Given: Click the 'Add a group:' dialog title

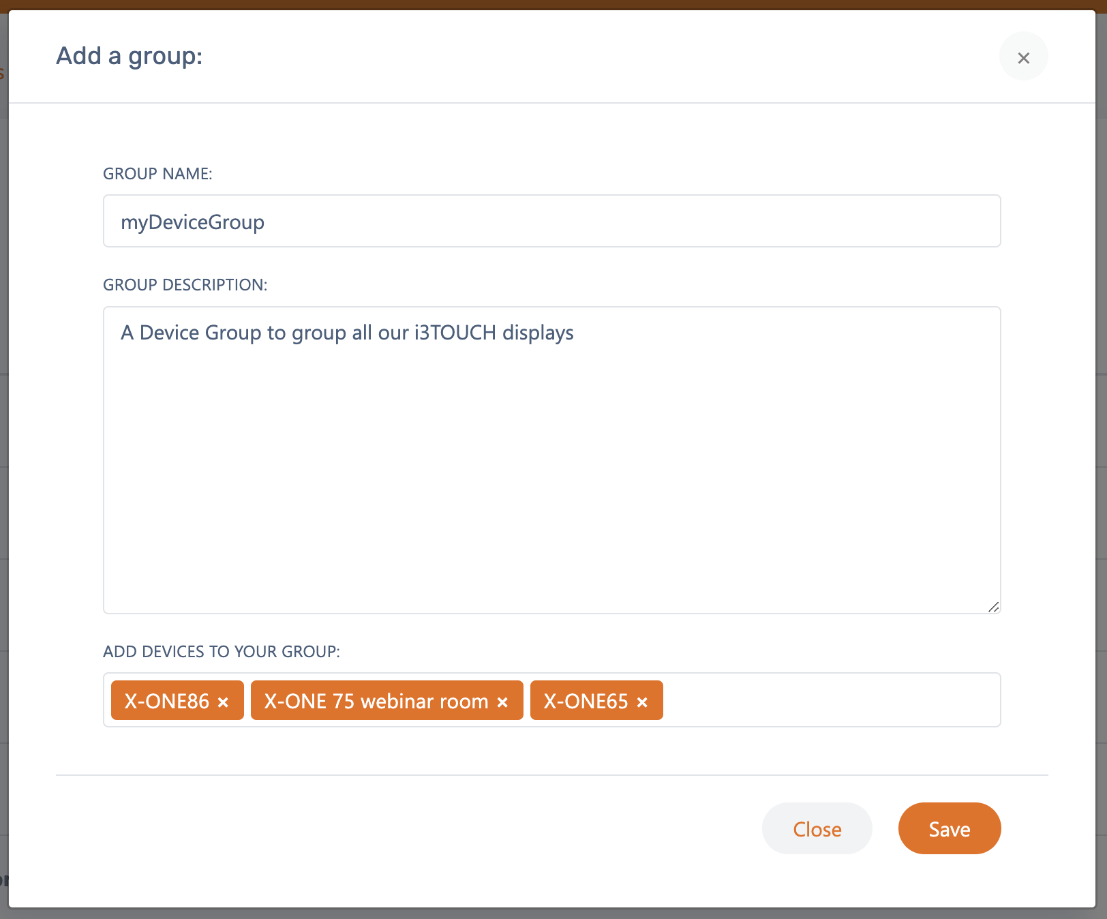Looking at the screenshot, I should [129, 56].
